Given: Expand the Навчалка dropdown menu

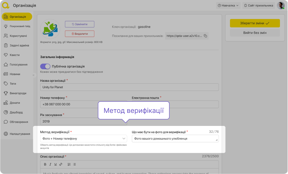Looking at the screenshot, I should coord(228,5).
